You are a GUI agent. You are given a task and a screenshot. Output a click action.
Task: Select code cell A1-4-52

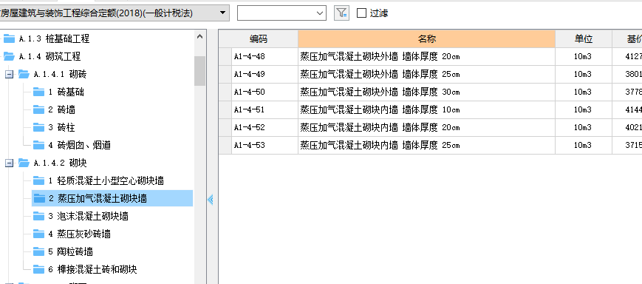(265, 127)
